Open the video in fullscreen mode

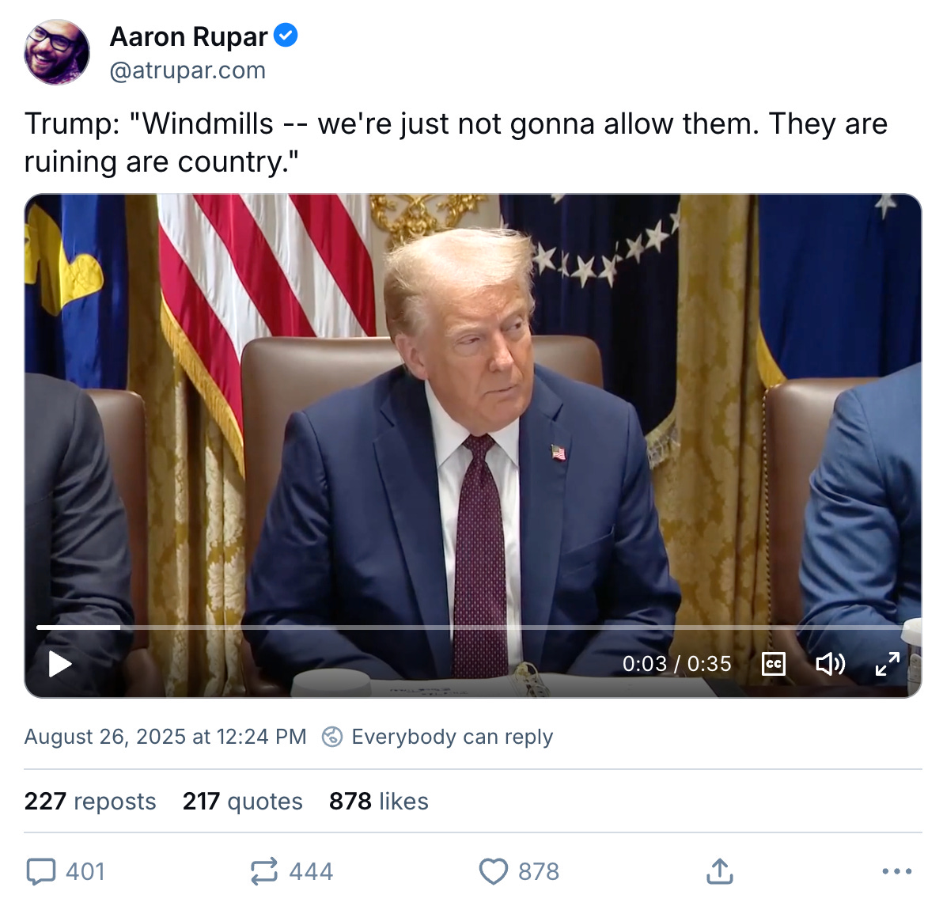888,664
